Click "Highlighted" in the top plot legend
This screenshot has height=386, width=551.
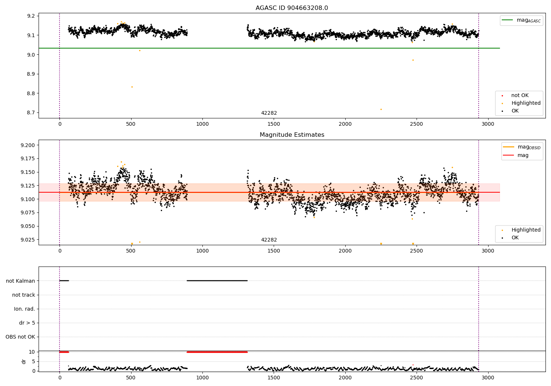[x=526, y=103]
